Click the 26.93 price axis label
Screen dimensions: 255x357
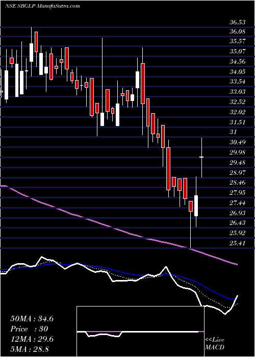238,213
